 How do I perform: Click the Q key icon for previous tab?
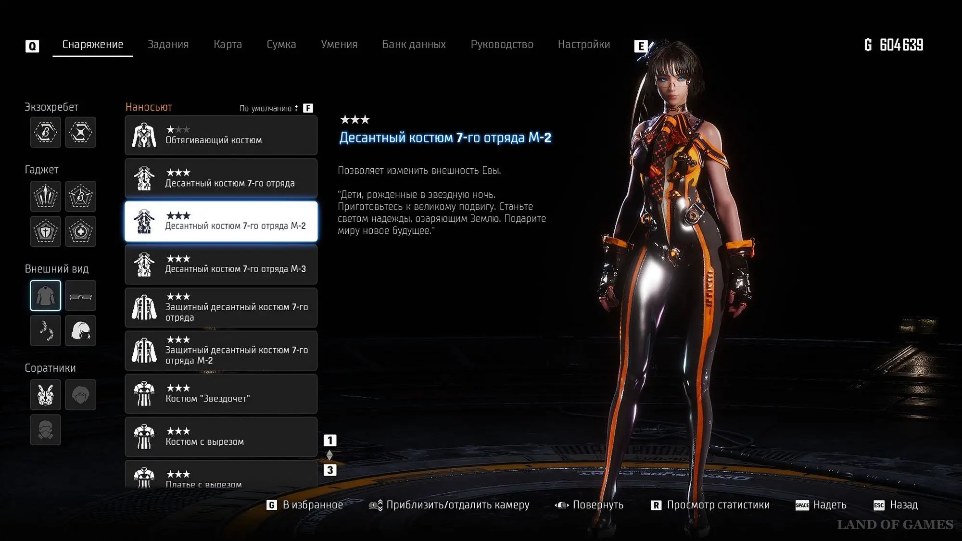coord(32,46)
